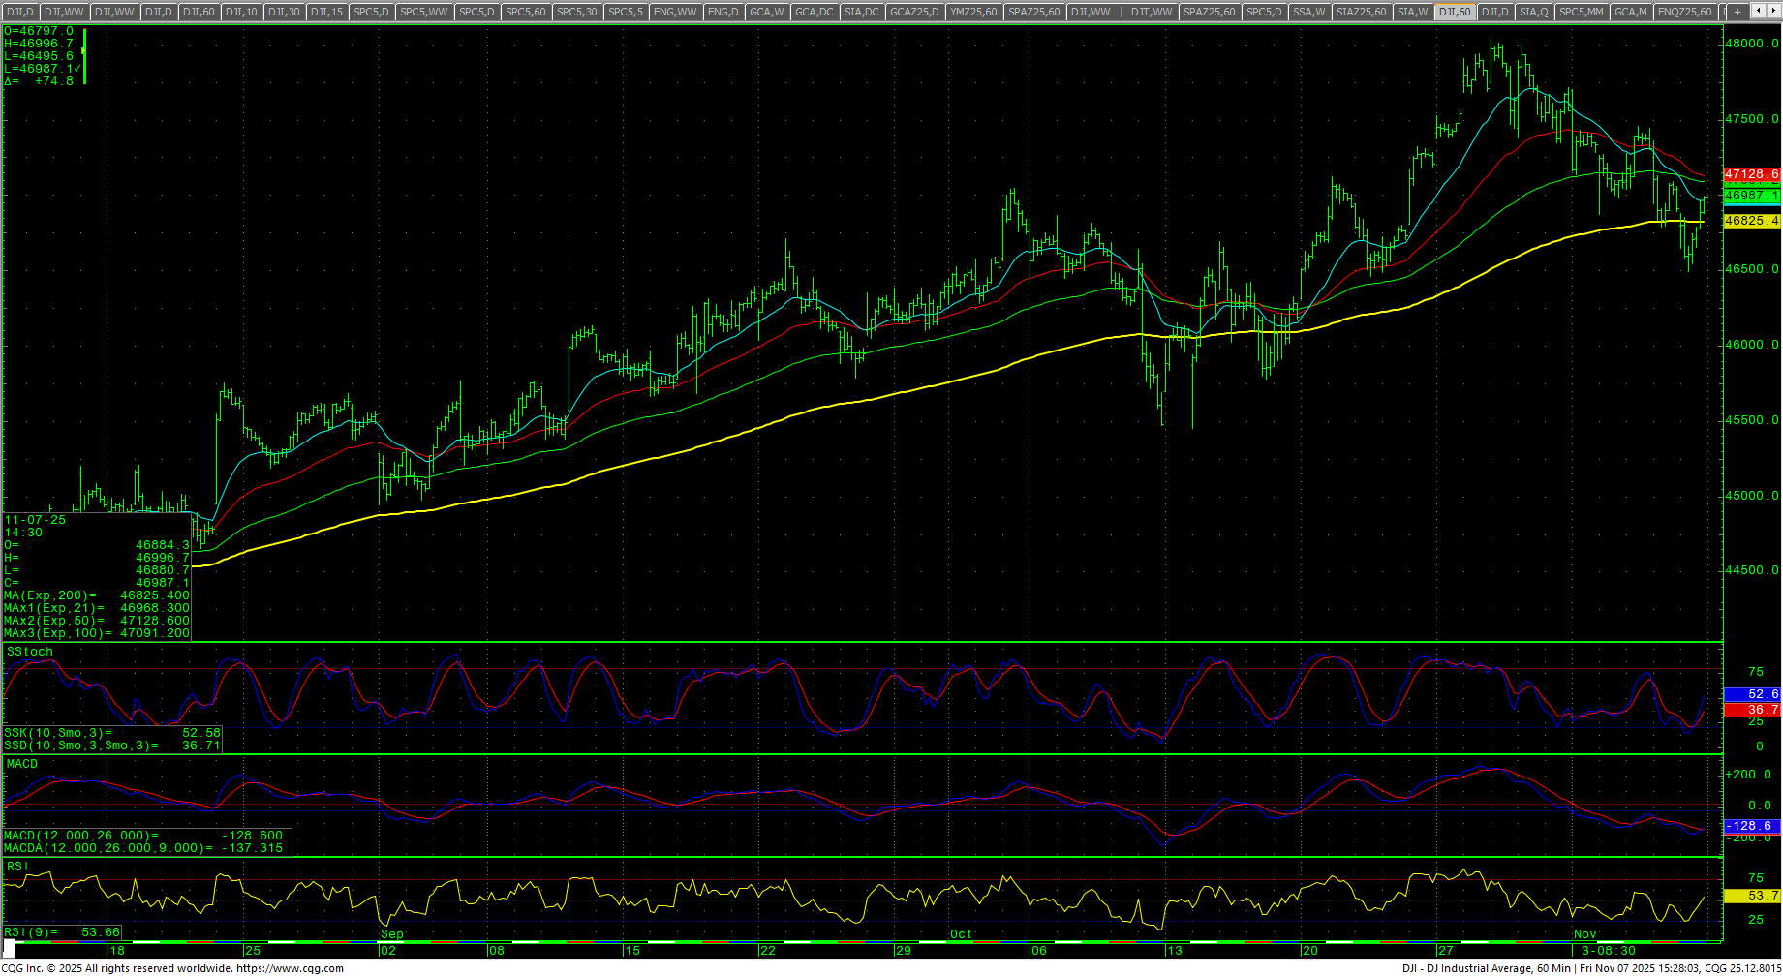The height and width of the screenshot is (976, 1783).
Task: Click the blue 52.6 stochastic value tag
Action: (x=1751, y=694)
